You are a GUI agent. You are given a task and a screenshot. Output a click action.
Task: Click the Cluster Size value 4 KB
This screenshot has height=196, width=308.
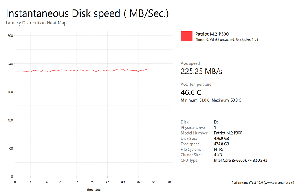click(218, 155)
